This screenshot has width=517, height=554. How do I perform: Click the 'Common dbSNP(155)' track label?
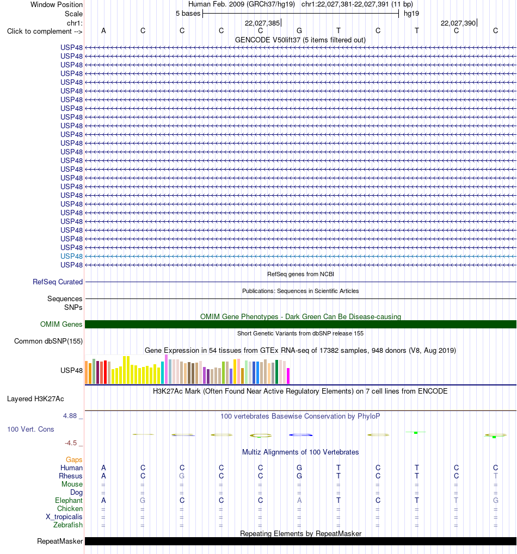(48, 341)
